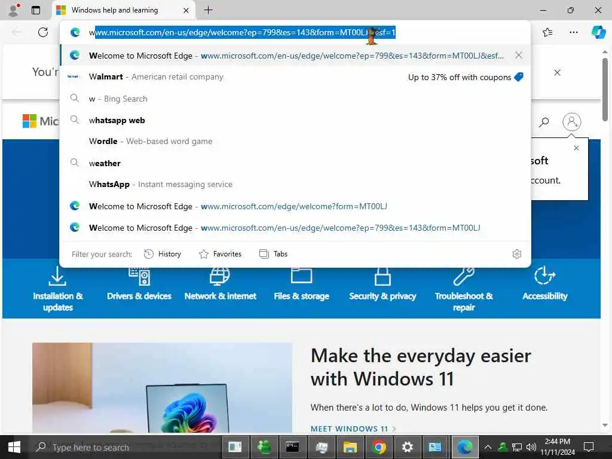Open the last Welcome to Microsoft Edge suggestion

[295, 228]
